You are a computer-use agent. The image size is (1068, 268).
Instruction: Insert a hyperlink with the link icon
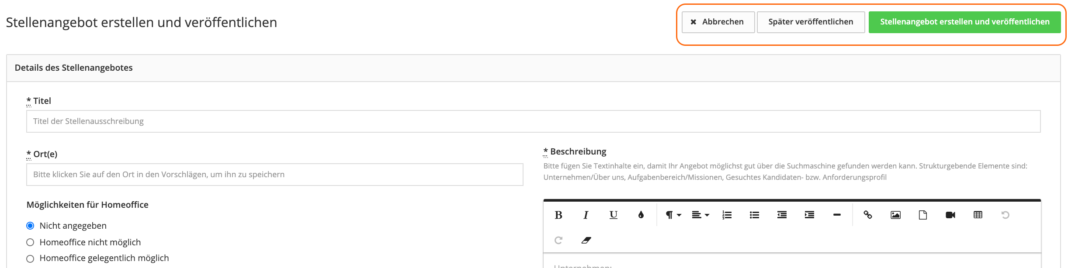868,215
